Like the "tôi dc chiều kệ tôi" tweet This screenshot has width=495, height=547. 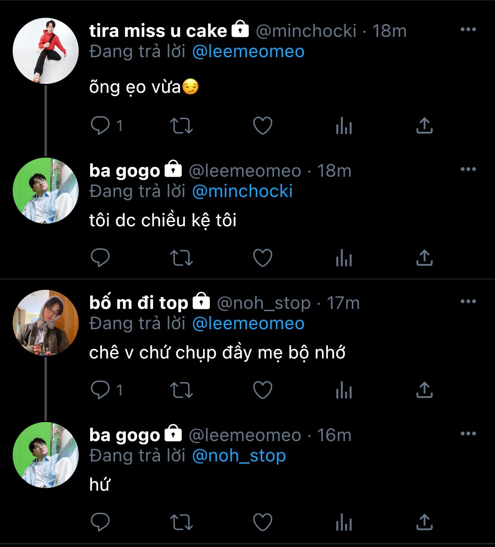pyautogui.click(x=262, y=258)
